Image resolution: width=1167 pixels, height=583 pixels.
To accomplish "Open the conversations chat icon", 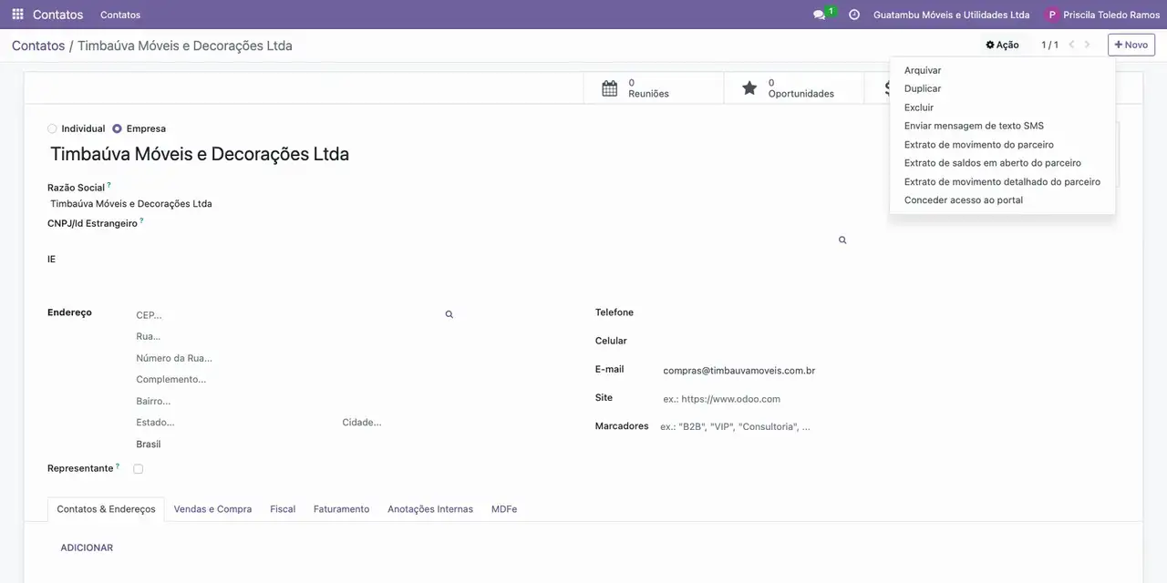I will [819, 15].
